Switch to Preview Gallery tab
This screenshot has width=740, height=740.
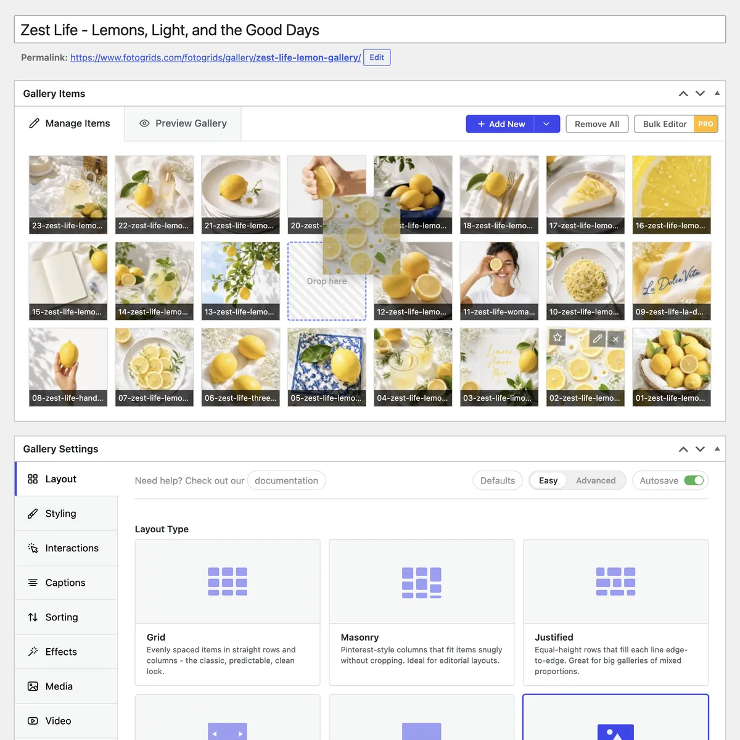pos(183,123)
